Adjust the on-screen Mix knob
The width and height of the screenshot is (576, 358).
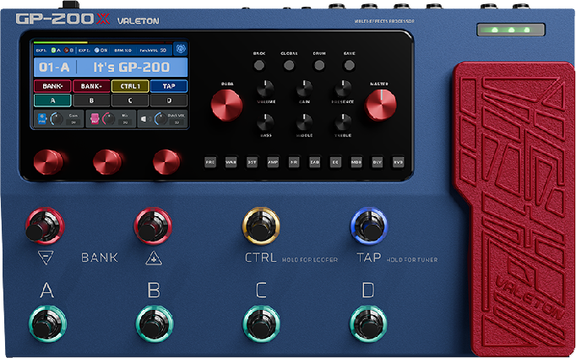108,118
